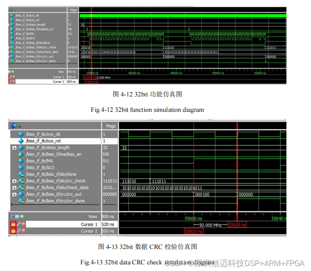Click the 55600 ns cursor time label
This screenshot has height=271, width=311.
193,231
